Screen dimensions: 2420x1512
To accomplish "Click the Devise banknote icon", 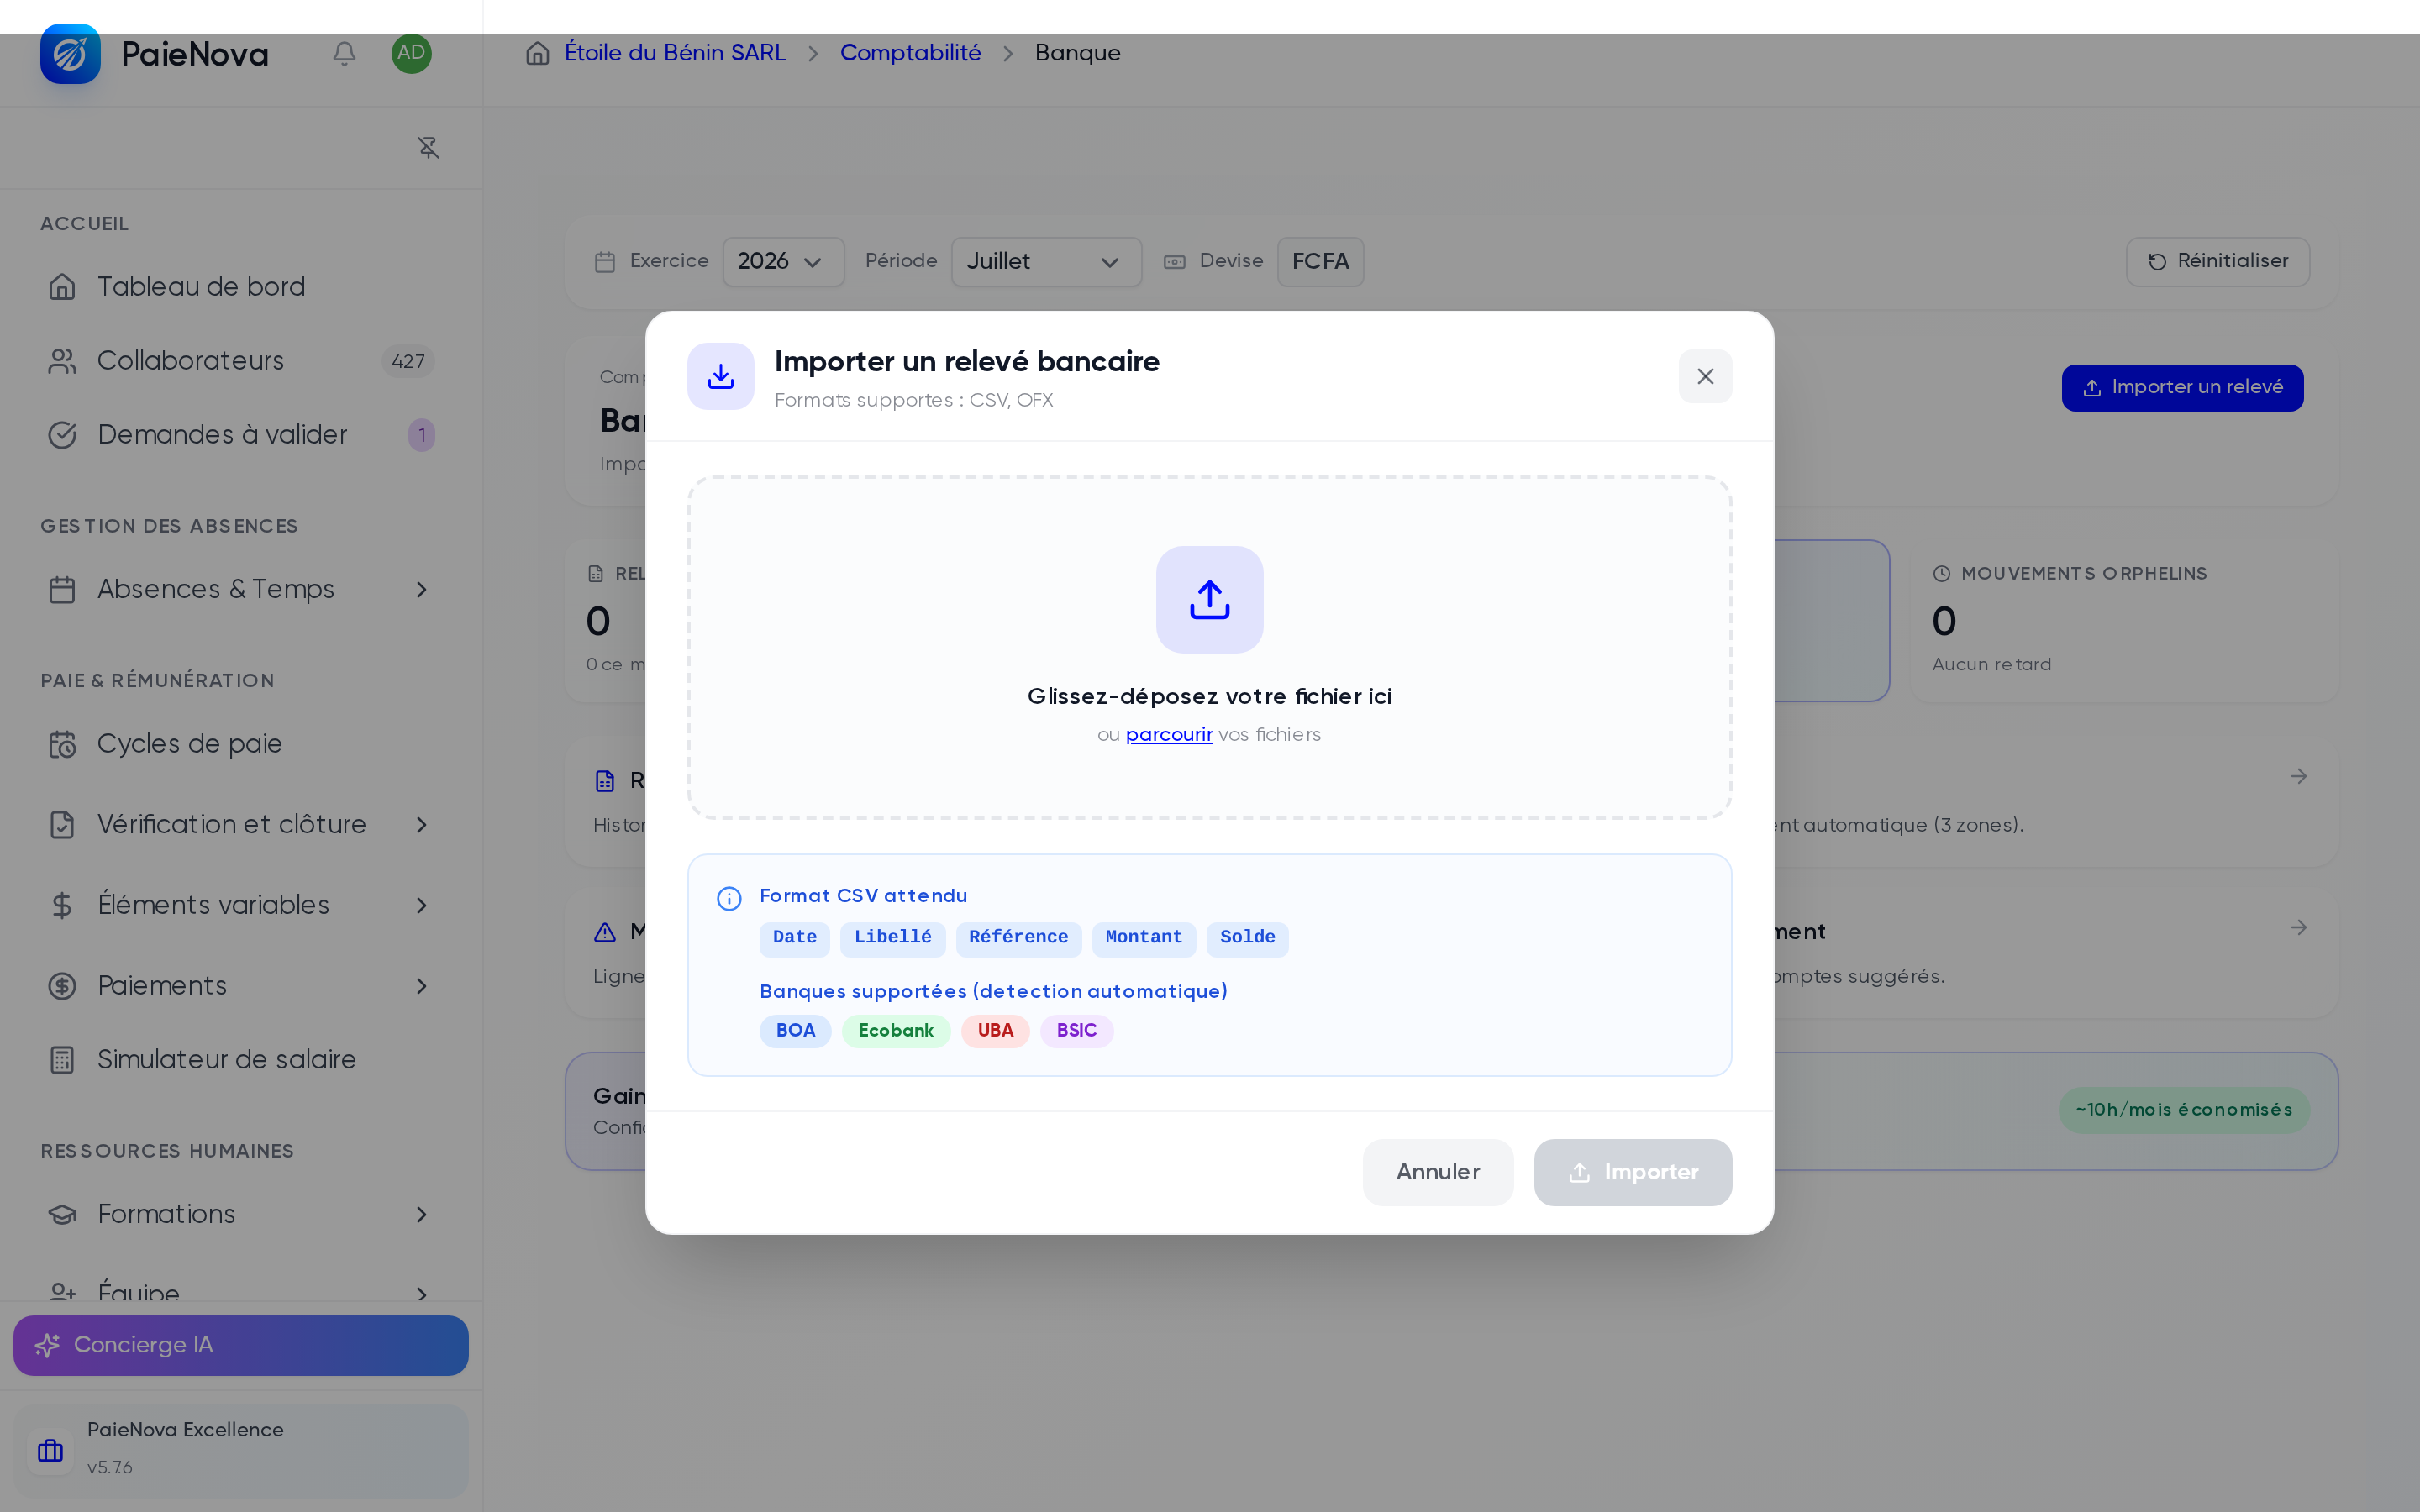I will [1174, 262].
